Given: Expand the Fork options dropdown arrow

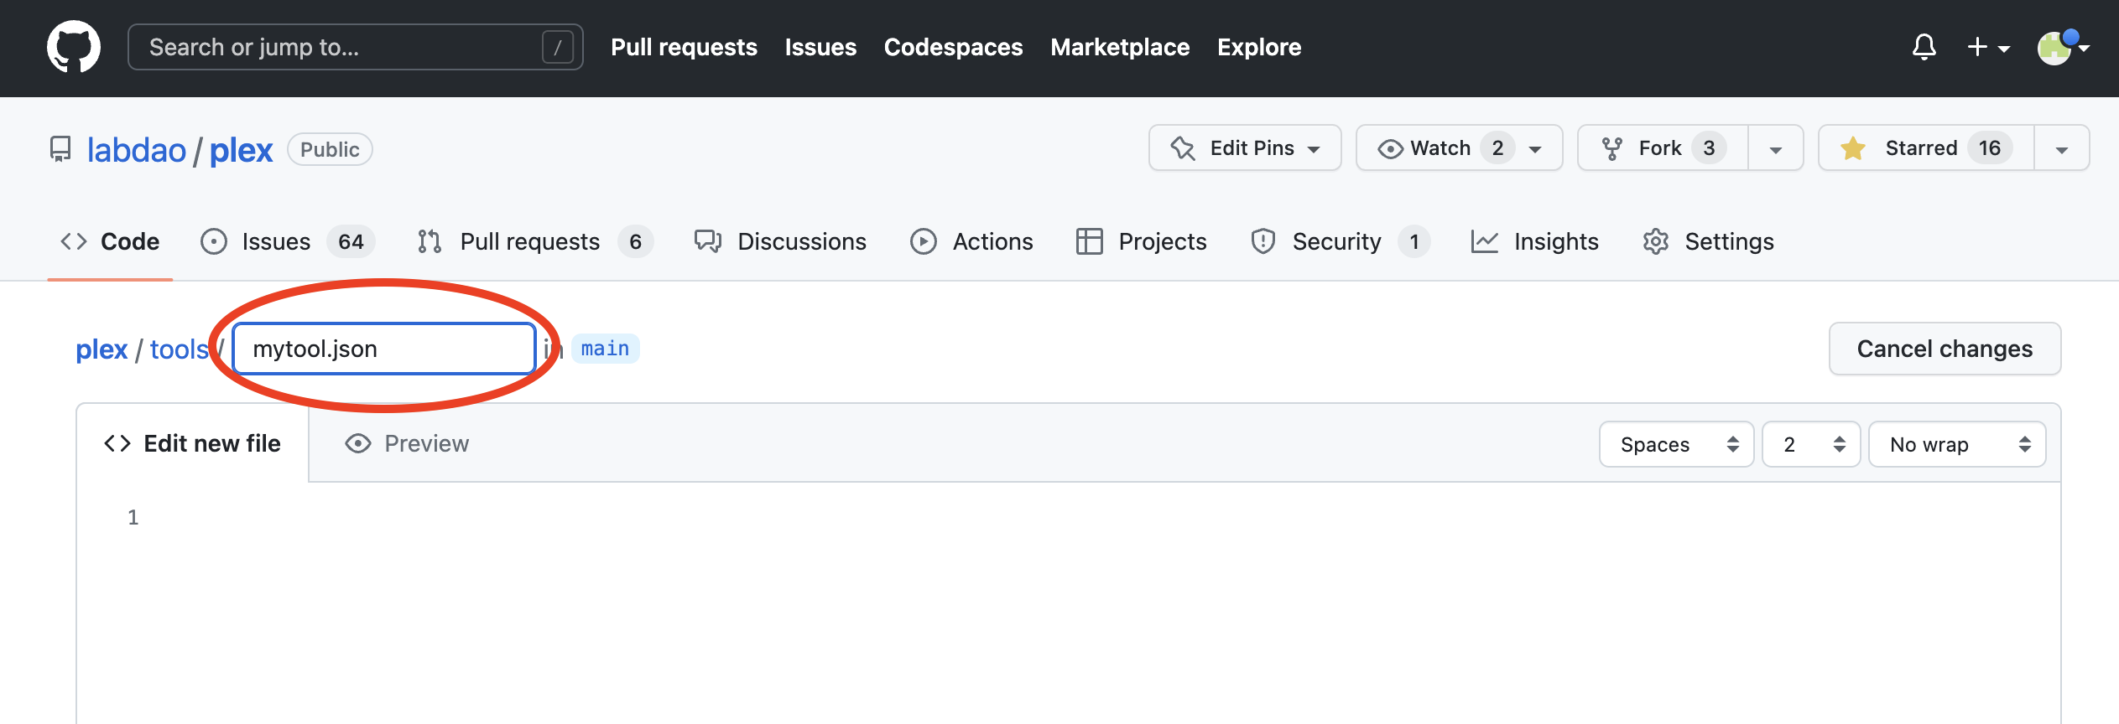Looking at the screenshot, I should click(x=1776, y=149).
